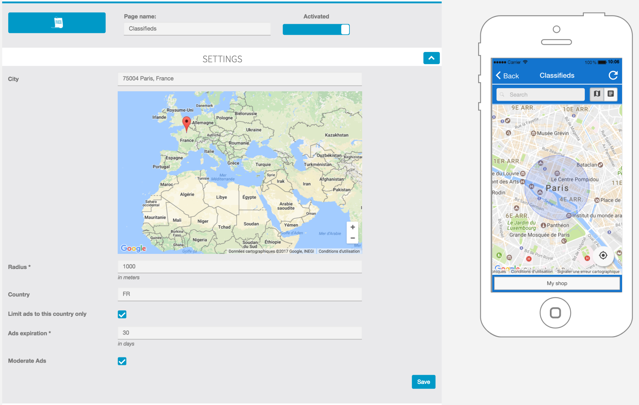Click the Save button
Image resolution: width=639 pixels, height=405 pixels.
coord(423,382)
